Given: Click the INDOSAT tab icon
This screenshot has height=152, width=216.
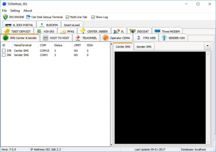Looking at the screenshot, I should (132, 31).
